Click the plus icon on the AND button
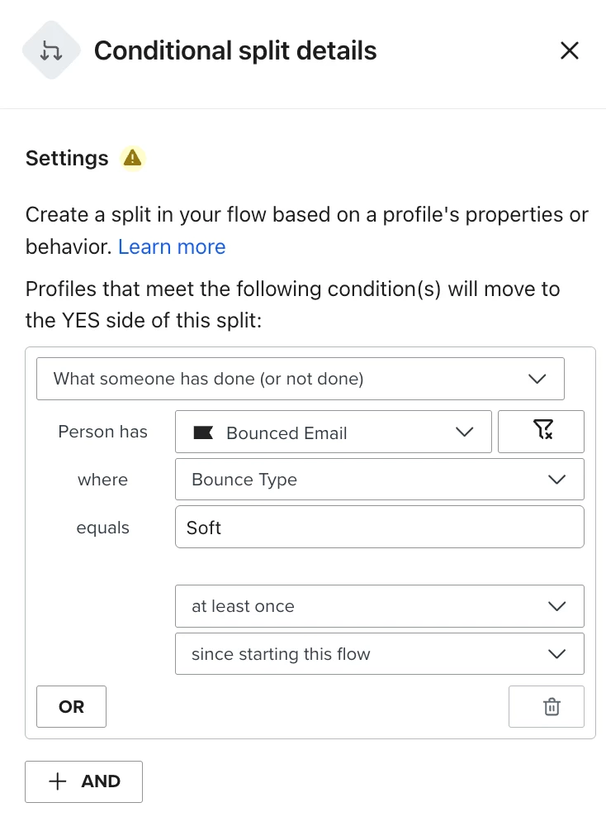The height and width of the screenshot is (817, 606). 57,781
